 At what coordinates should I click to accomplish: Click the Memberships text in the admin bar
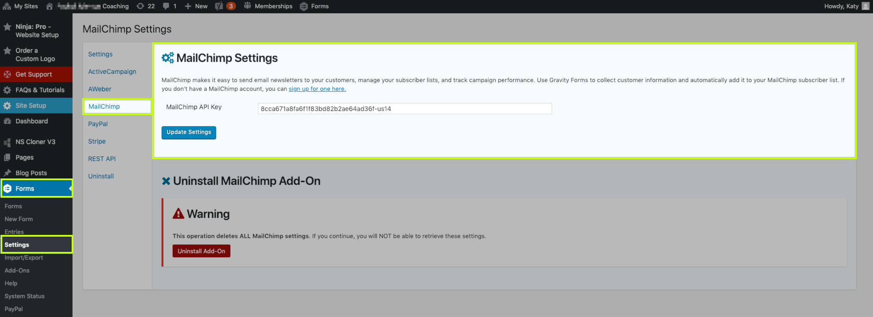[x=274, y=6]
